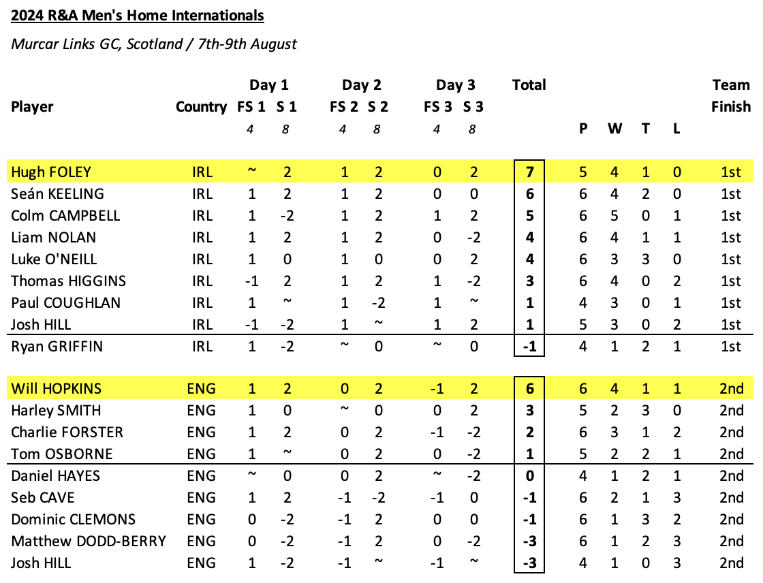This screenshot has height=583, width=763.
Task: Click the W (wins) column header
Action: click(614, 129)
